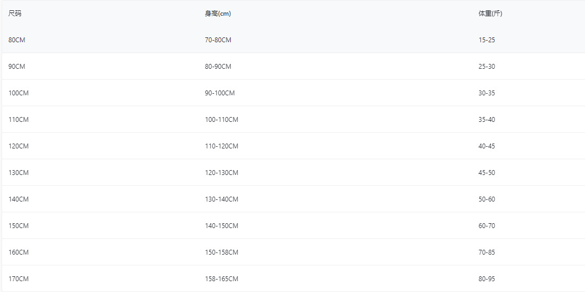585x292 pixels.
Task: Select the 150-158CM height cell
Action: 221,252
